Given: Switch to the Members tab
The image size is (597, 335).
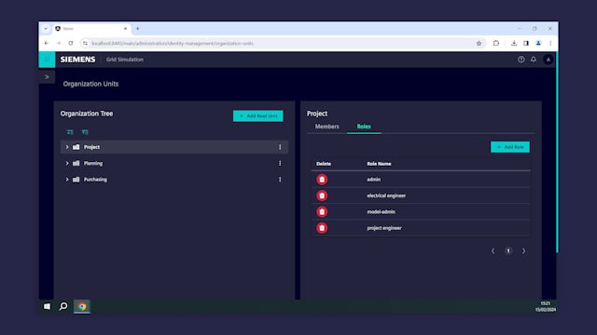Looking at the screenshot, I should click(x=326, y=127).
